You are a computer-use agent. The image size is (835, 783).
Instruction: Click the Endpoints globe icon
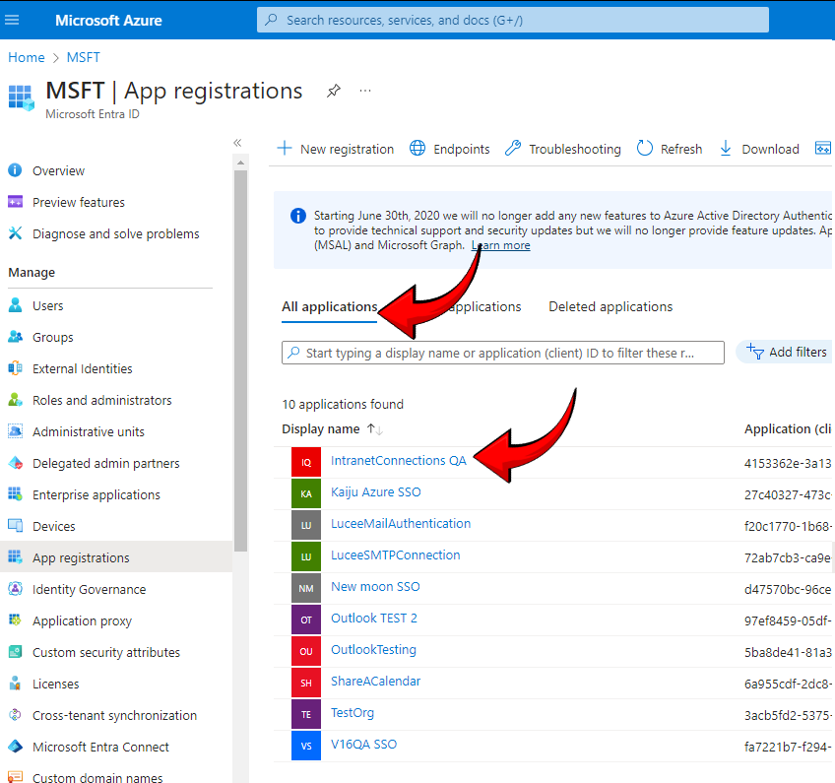click(417, 148)
